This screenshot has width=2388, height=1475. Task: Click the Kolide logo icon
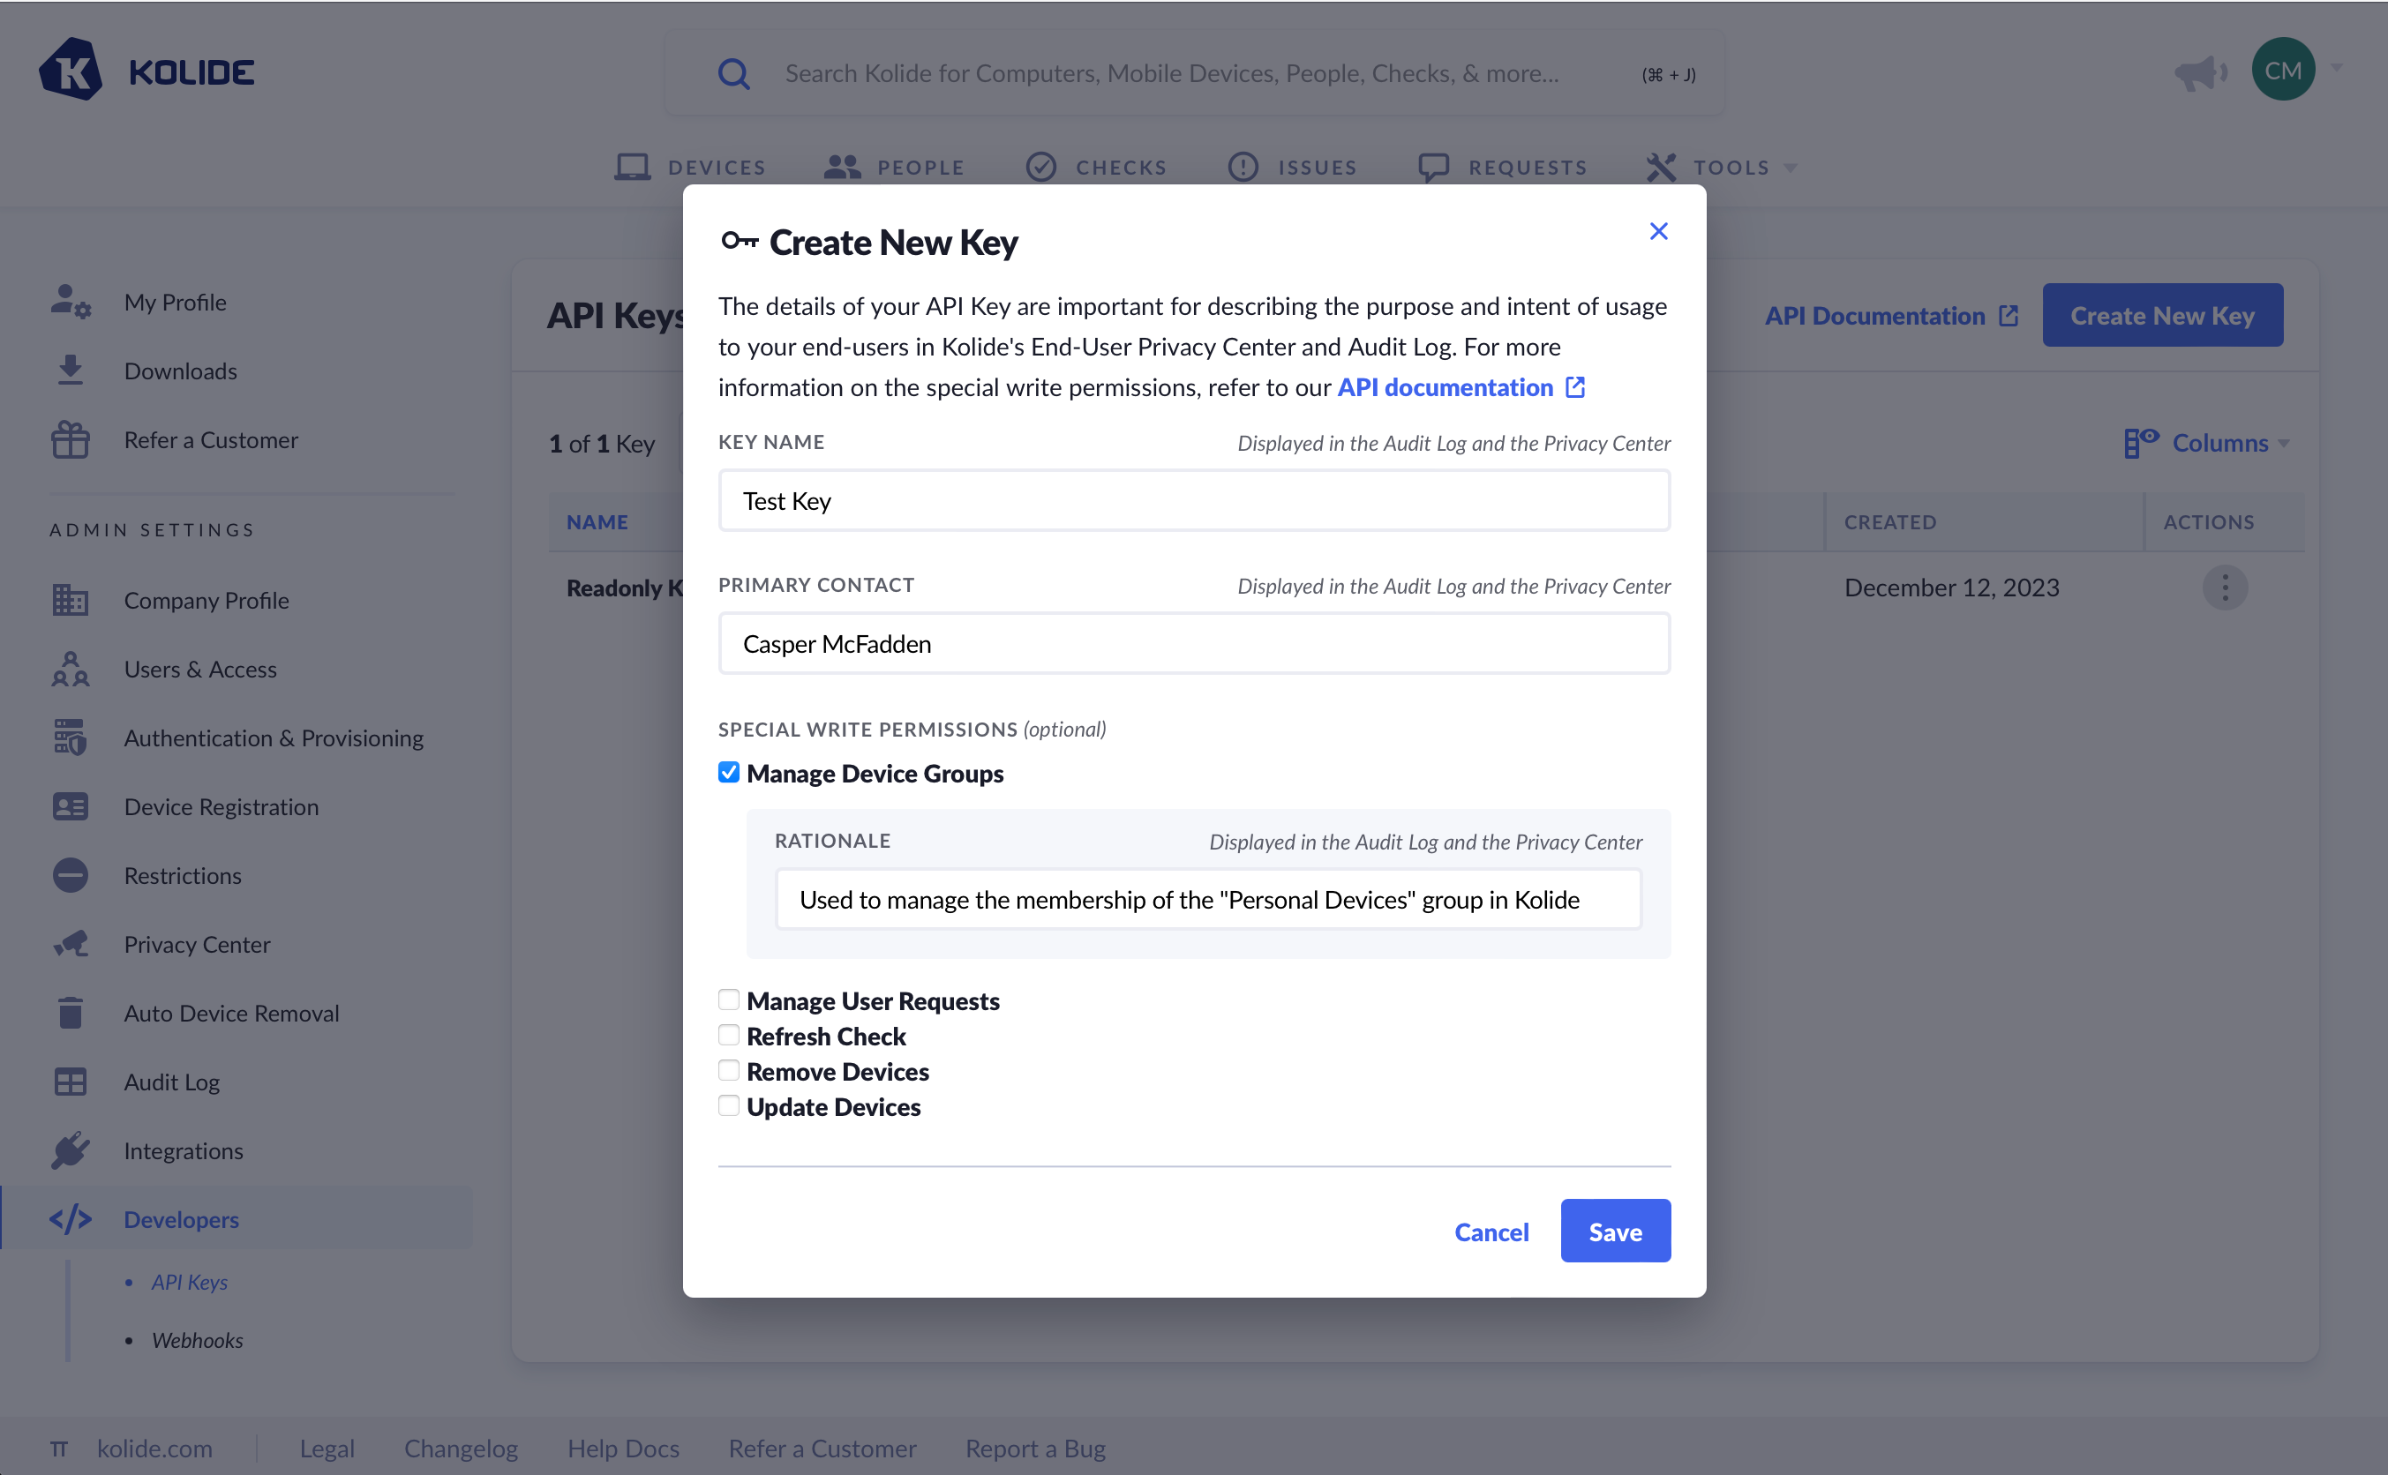coord(71,71)
